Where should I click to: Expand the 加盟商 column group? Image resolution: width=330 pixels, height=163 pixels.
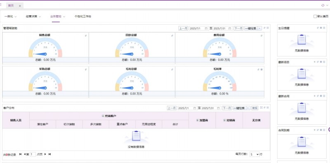198,120
